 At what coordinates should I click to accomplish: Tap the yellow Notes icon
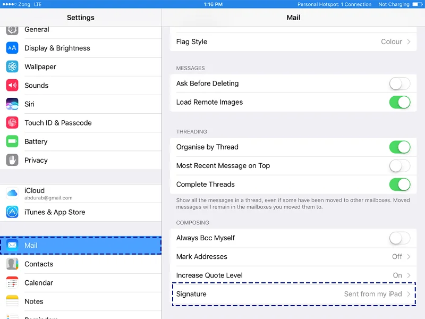click(x=12, y=301)
